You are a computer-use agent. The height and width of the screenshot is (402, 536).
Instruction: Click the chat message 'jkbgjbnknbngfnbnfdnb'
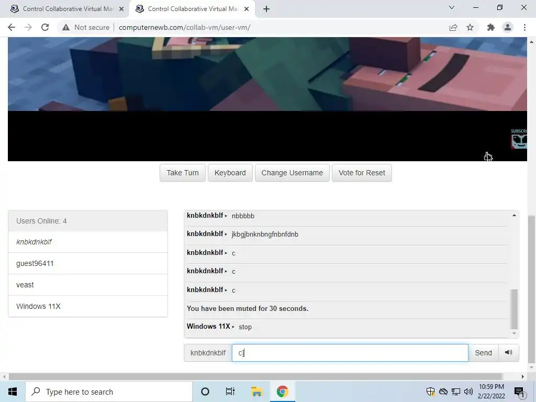click(265, 234)
